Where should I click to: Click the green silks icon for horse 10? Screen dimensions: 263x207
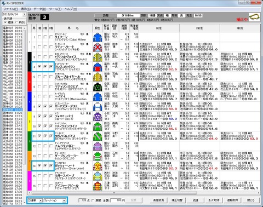[x=98, y=126]
